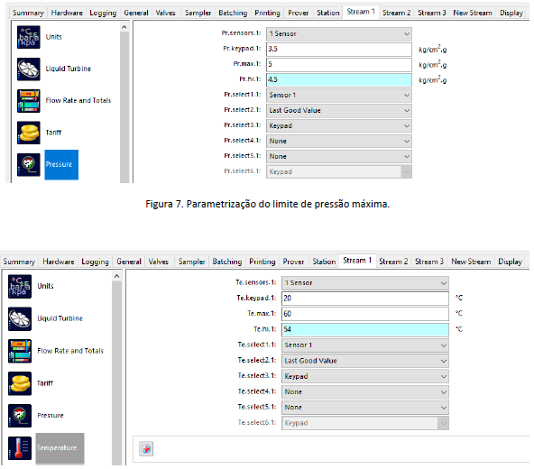Viewport: 534px width, 469px height.
Task: Select the Pressure gauge icon in upper sidebar
Action: [29, 164]
